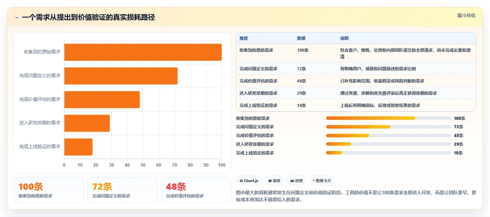Click table cell 完成上线验证的需求

[x=258, y=106]
